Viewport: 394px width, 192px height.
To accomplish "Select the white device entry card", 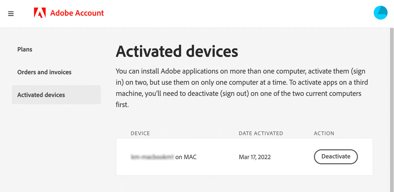I will point(244,157).
